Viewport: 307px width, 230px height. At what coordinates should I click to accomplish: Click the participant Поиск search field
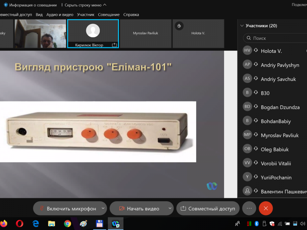click(276, 38)
